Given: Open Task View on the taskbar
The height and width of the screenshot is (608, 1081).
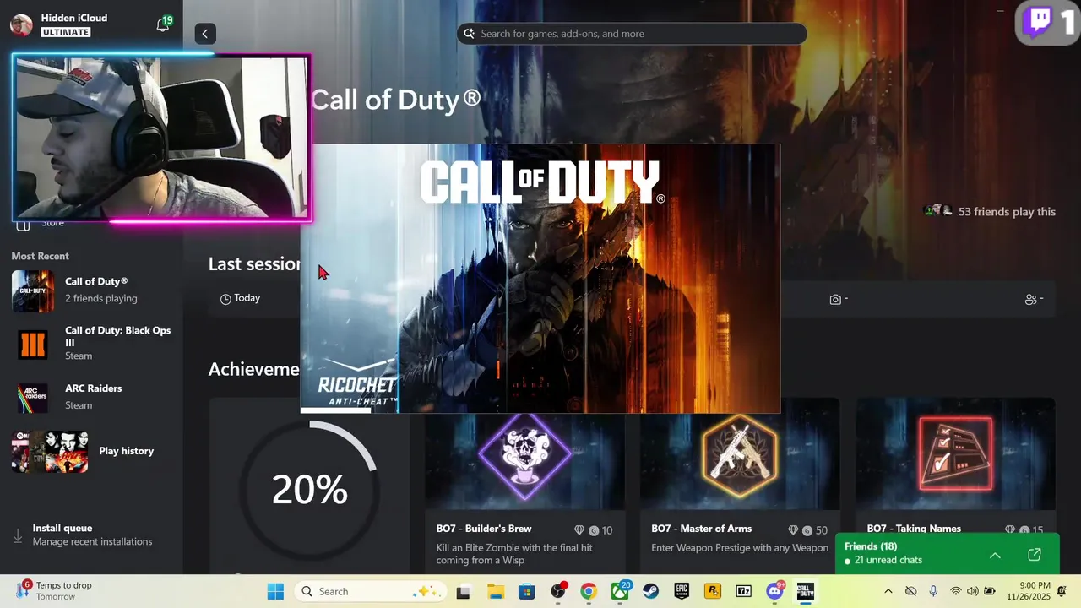Looking at the screenshot, I should [x=463, y=592].
